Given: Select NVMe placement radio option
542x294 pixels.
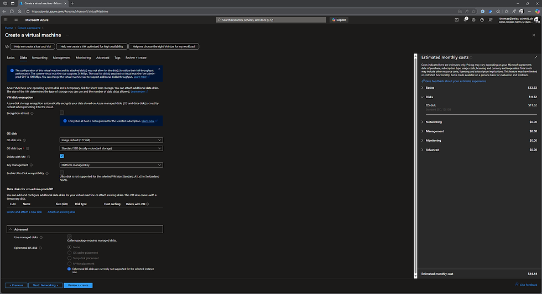Looking at the screenshot, I should (70, 264).
